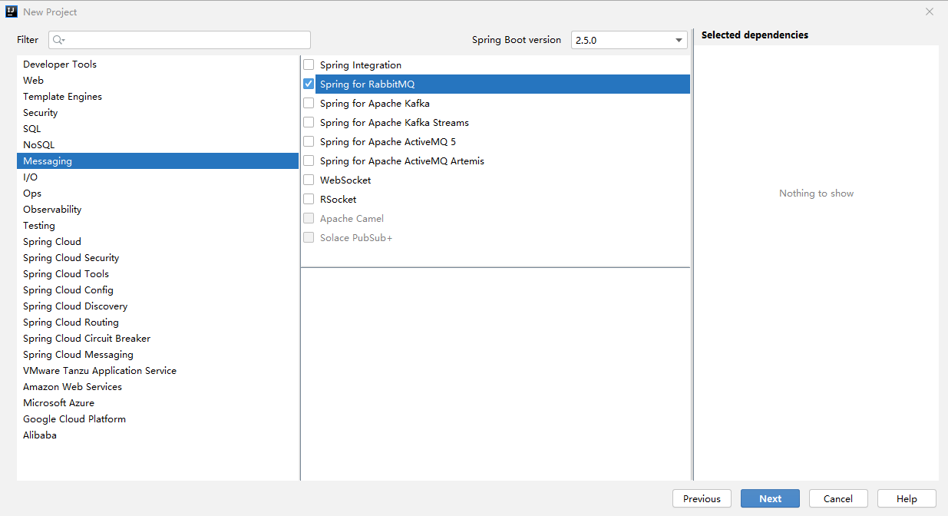Check Spring for Apache ActiveMQ 5 checkbox
Image resolution: width=948 pixels, height=516 pixels.
click(309, 142)
